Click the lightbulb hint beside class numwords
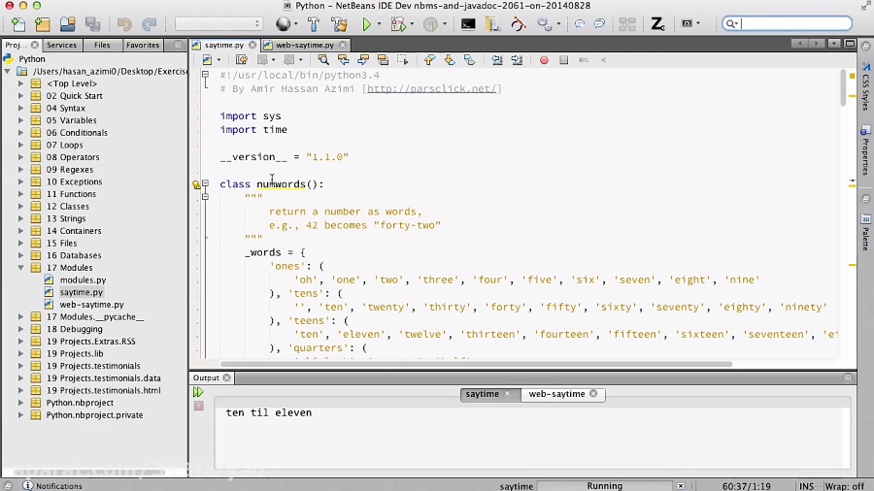Image resolution: width=874 pixels, height=491 pixels. click(x=196, y=184)
